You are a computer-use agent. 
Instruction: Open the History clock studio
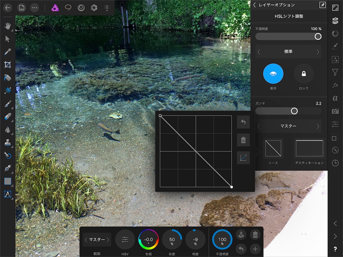point(335,163)
